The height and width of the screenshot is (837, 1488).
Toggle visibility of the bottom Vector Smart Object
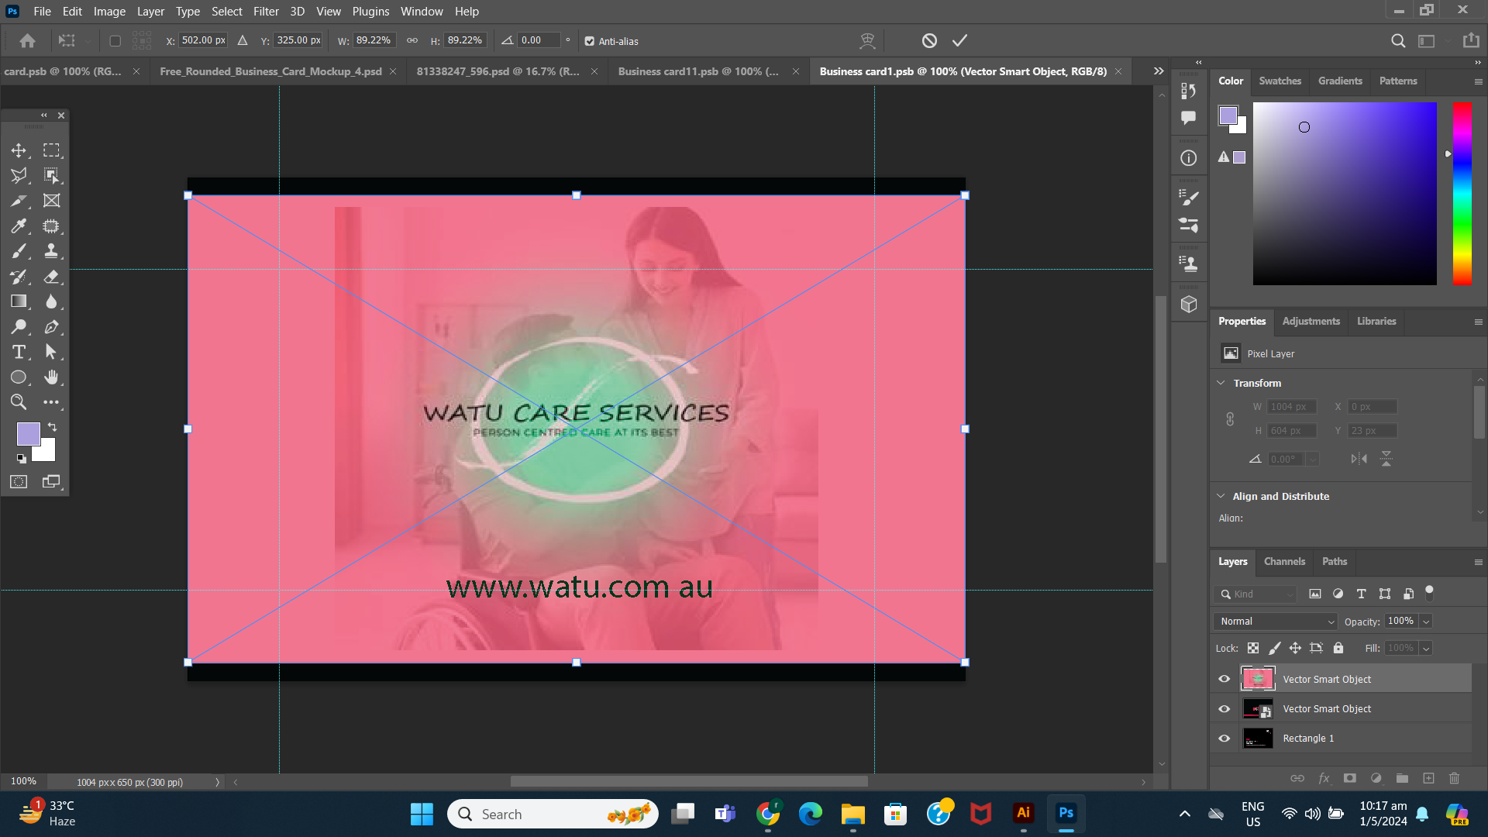(x=1224, y=708)
